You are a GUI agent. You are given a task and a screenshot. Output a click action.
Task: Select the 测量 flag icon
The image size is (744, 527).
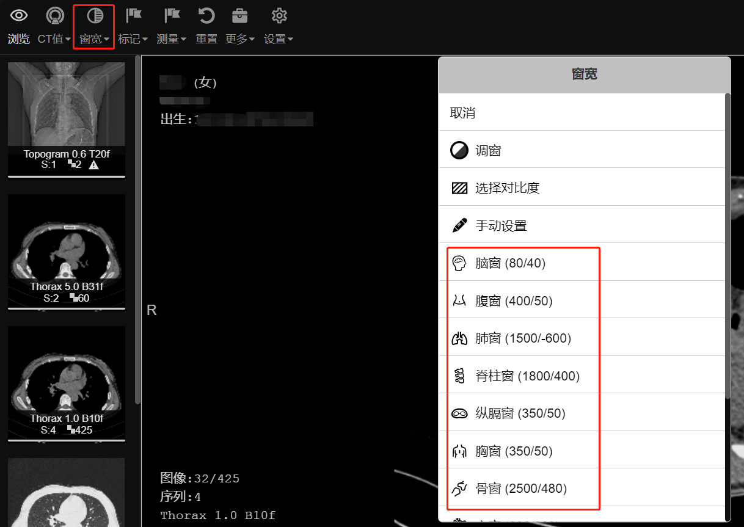pos(172,15)
